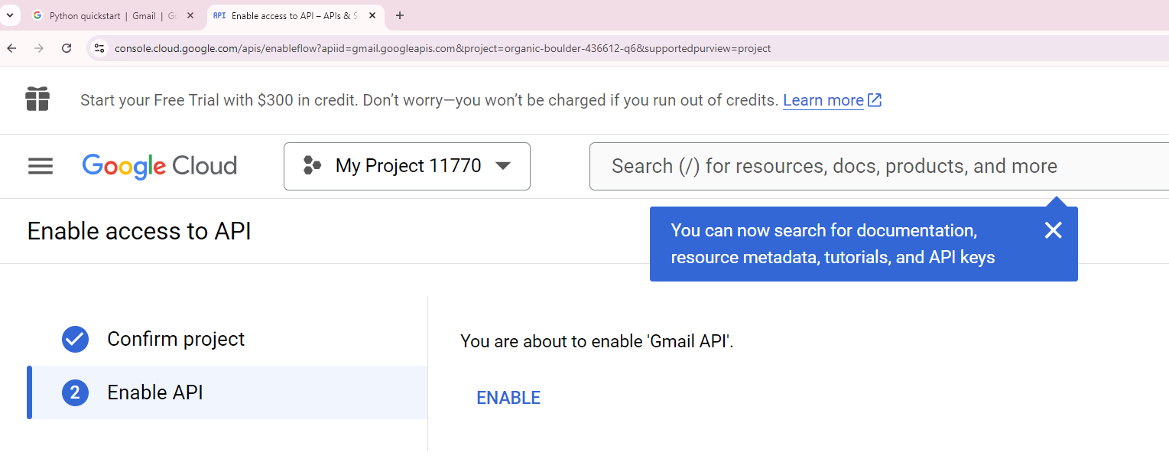Click the blue checkmark beside Confirm project
Screen dimensions: 1169x472
coord(75,339)
